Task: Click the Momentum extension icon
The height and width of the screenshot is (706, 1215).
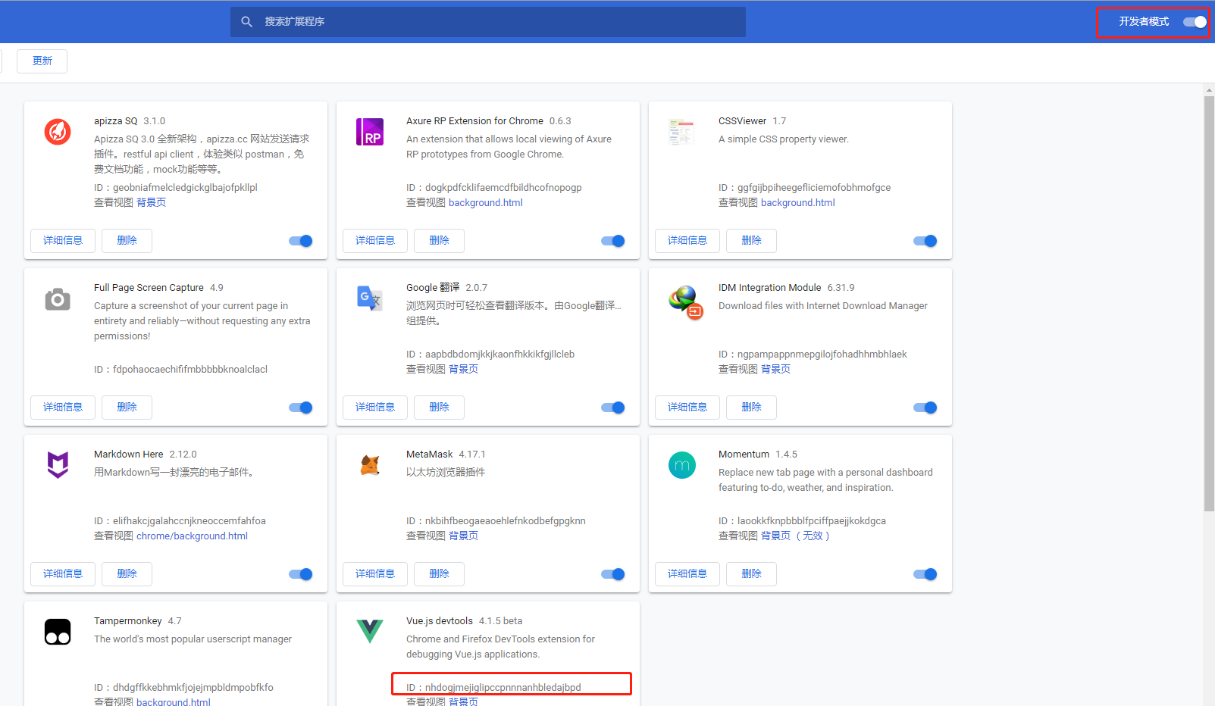Action: coord(682,465)
